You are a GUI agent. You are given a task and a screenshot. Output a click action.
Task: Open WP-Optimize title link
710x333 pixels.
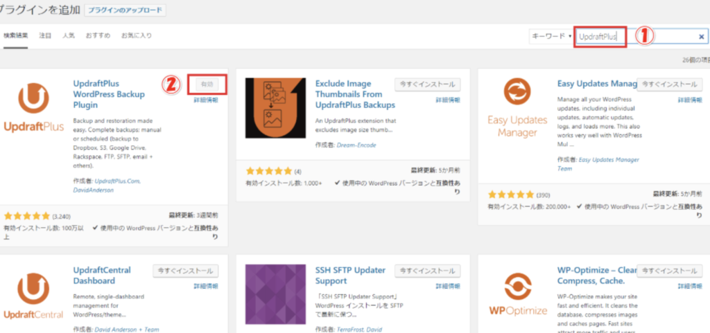click(x=597, y=275)
